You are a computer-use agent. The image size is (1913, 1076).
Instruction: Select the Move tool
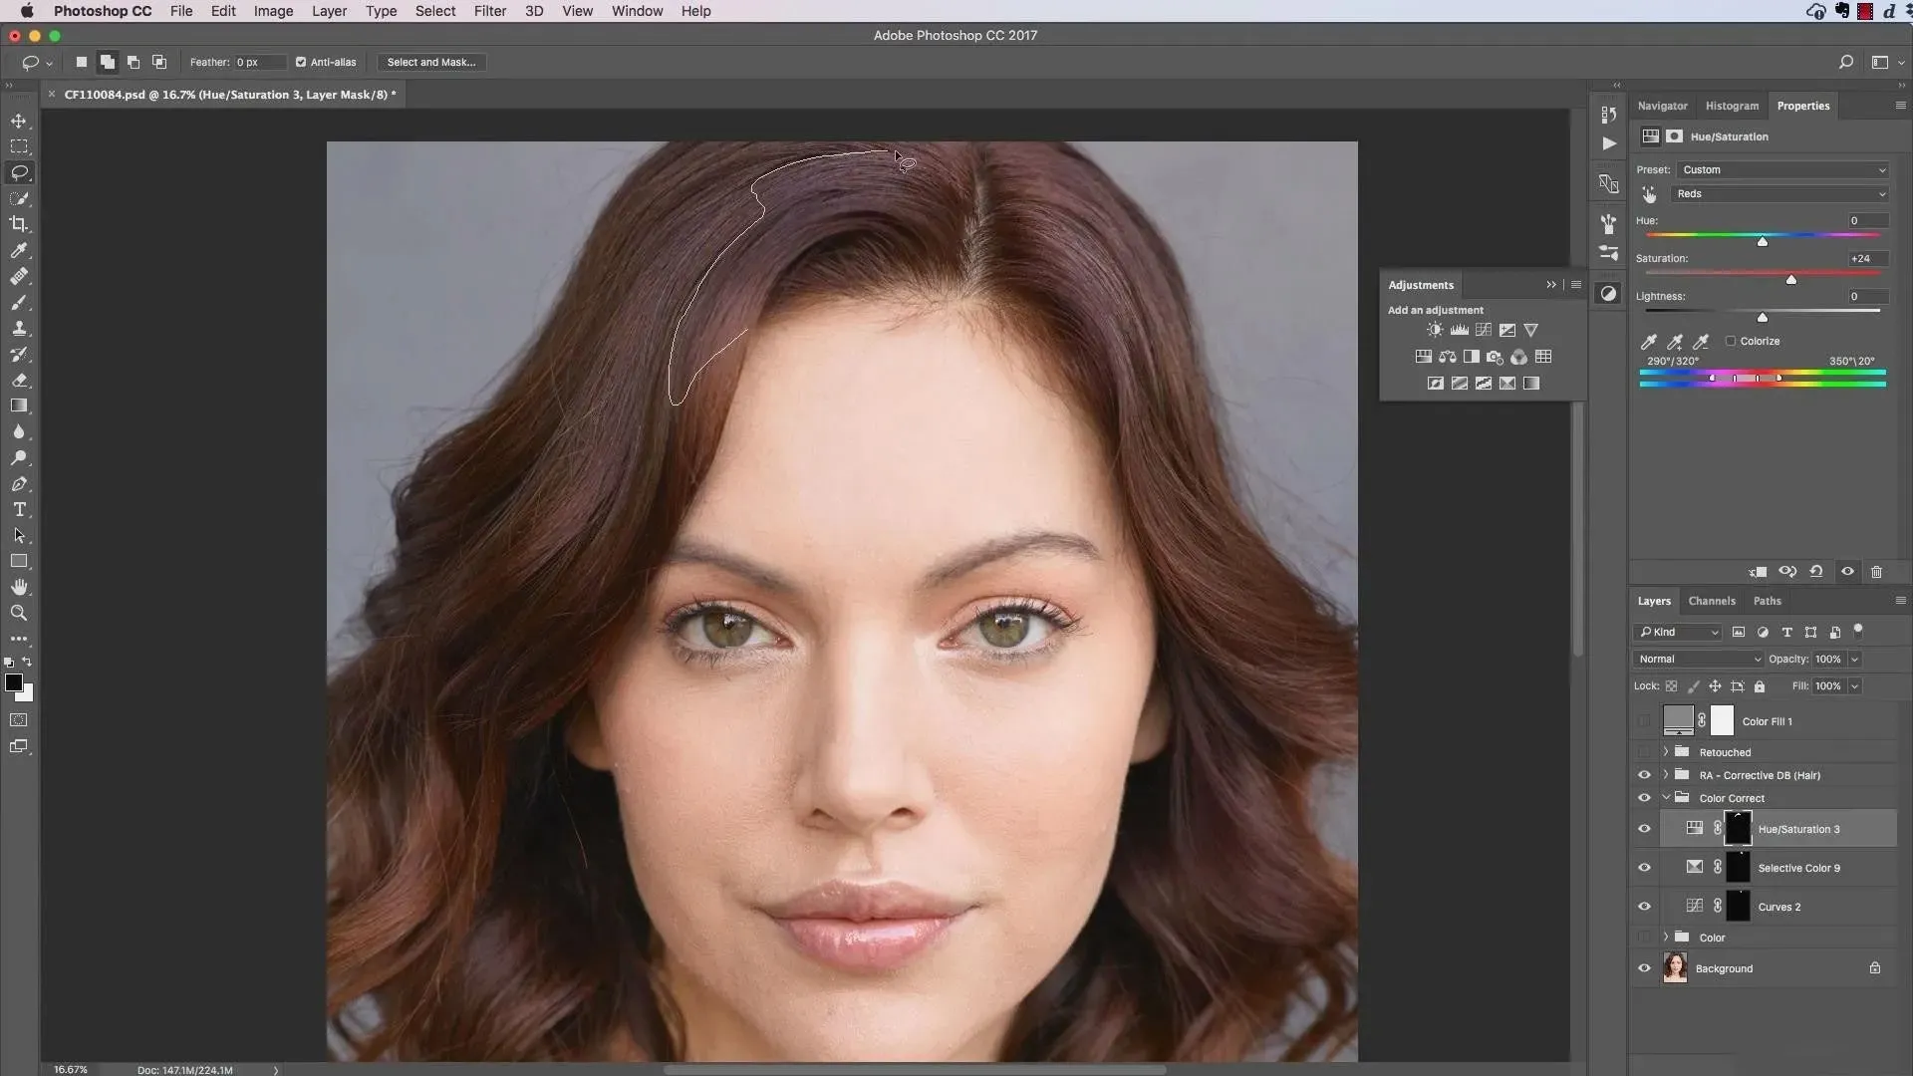[19, 121]
